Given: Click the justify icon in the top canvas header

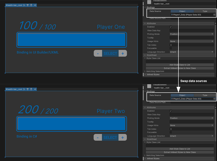Looking at the screenshot, I should pyautogui.click(x=31, y=5).
